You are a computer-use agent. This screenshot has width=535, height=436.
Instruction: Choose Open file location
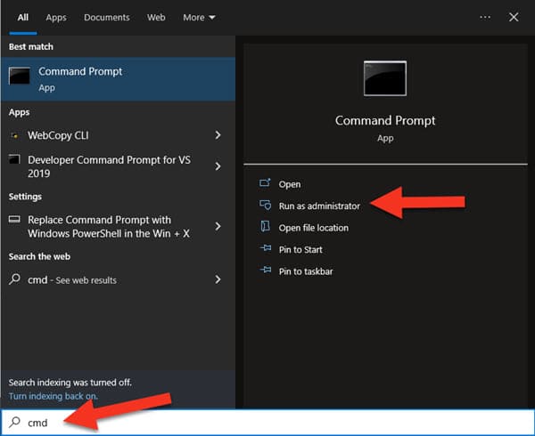pyautogui.click(x=314, y=228)
